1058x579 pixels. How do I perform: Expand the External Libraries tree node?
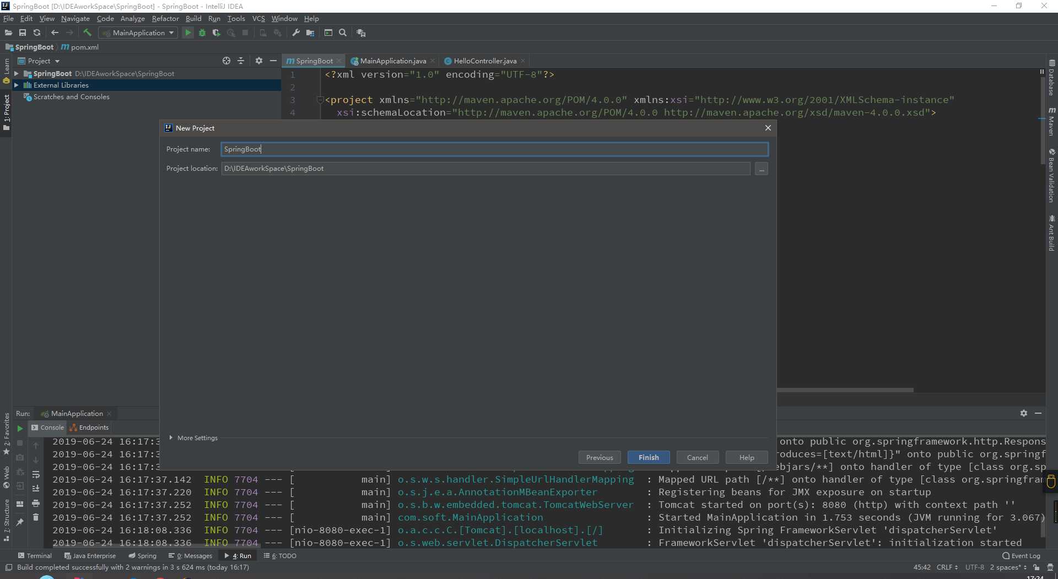point(17,85)
